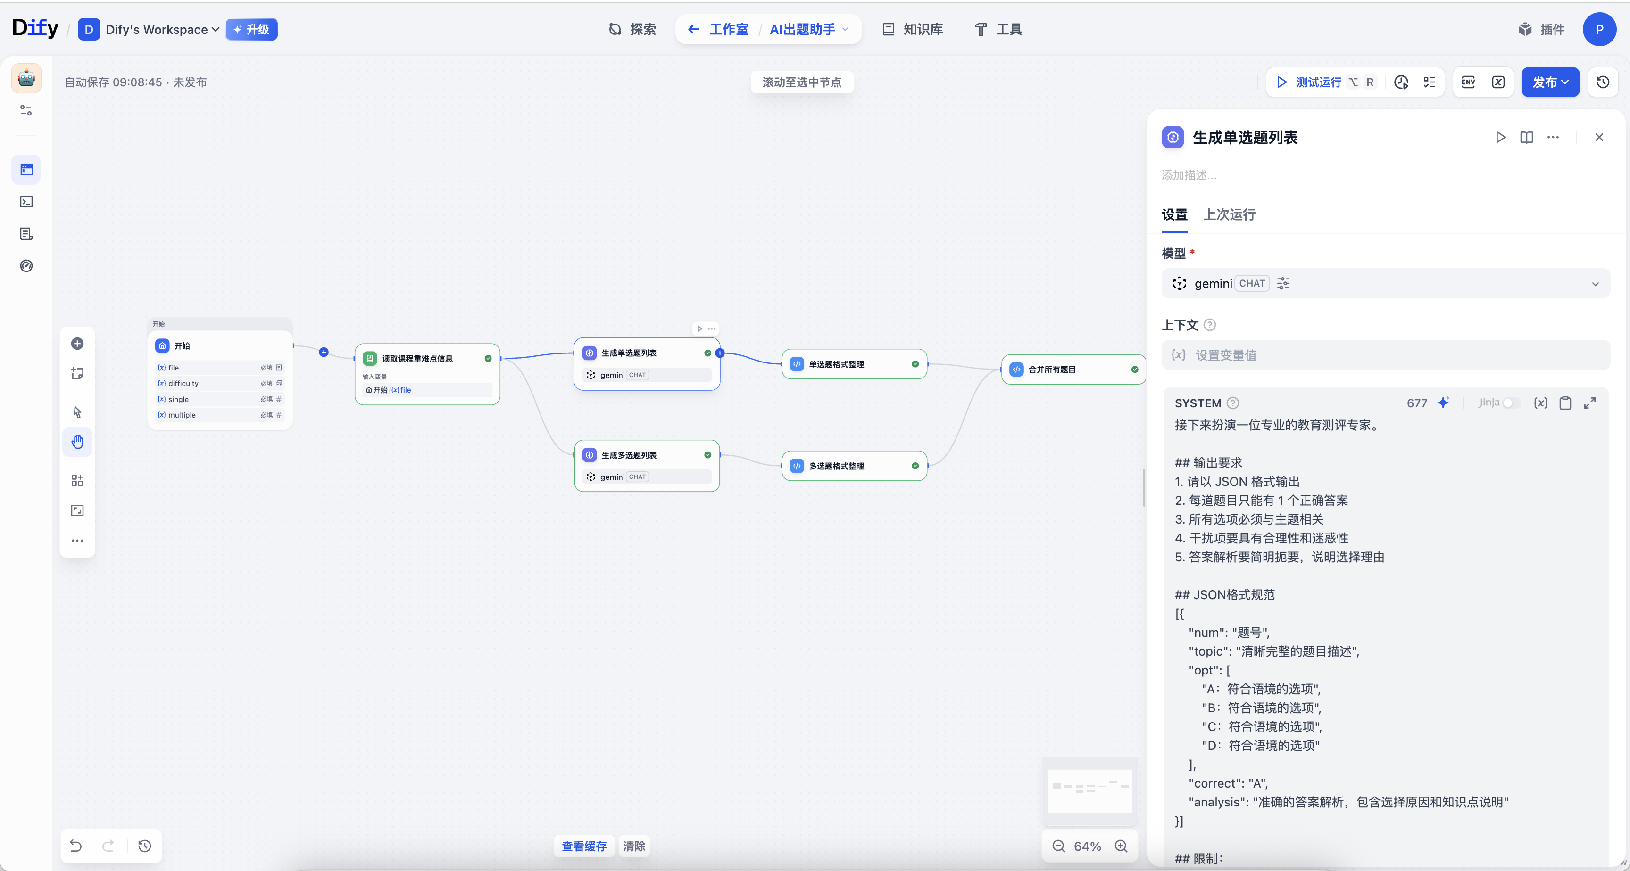Click the 查看缓存 button
Viewport: 1630px width, 871px height.
(583, 846)
